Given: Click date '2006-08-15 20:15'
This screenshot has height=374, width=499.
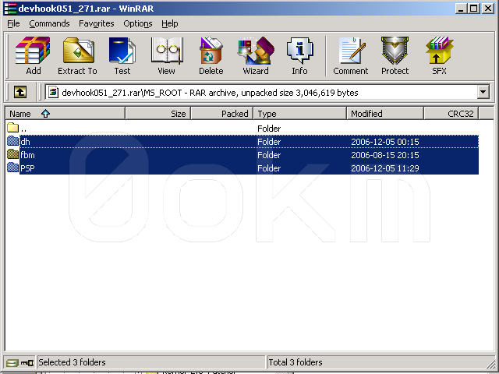Looking at the screenshot, I should pyautogui.click(x=384, y=155).
